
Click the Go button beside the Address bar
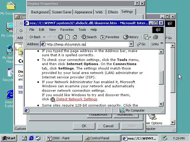[x=141, y=44]
